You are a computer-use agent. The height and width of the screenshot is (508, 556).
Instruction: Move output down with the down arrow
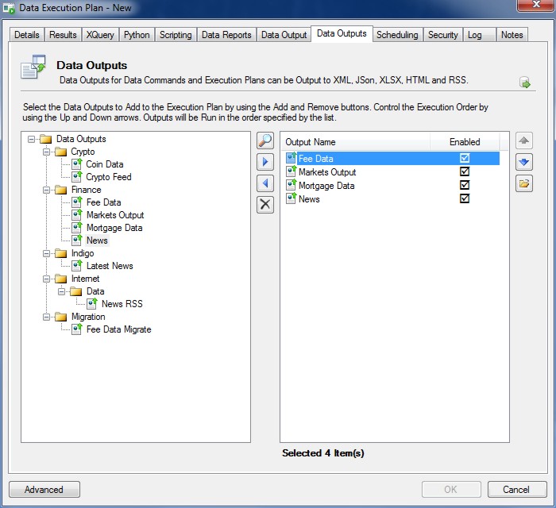523,163
